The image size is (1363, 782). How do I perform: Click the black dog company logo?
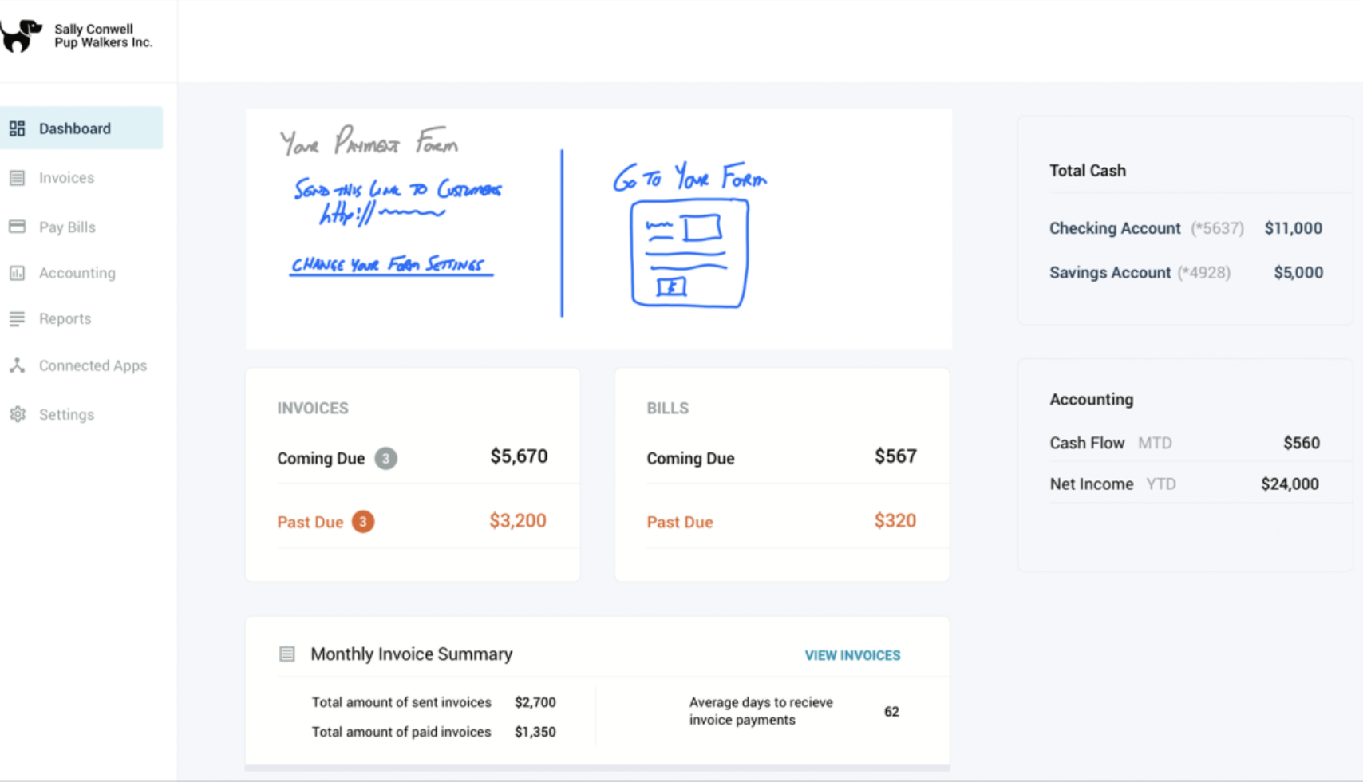pyautogui.click(x=21, y=36)
